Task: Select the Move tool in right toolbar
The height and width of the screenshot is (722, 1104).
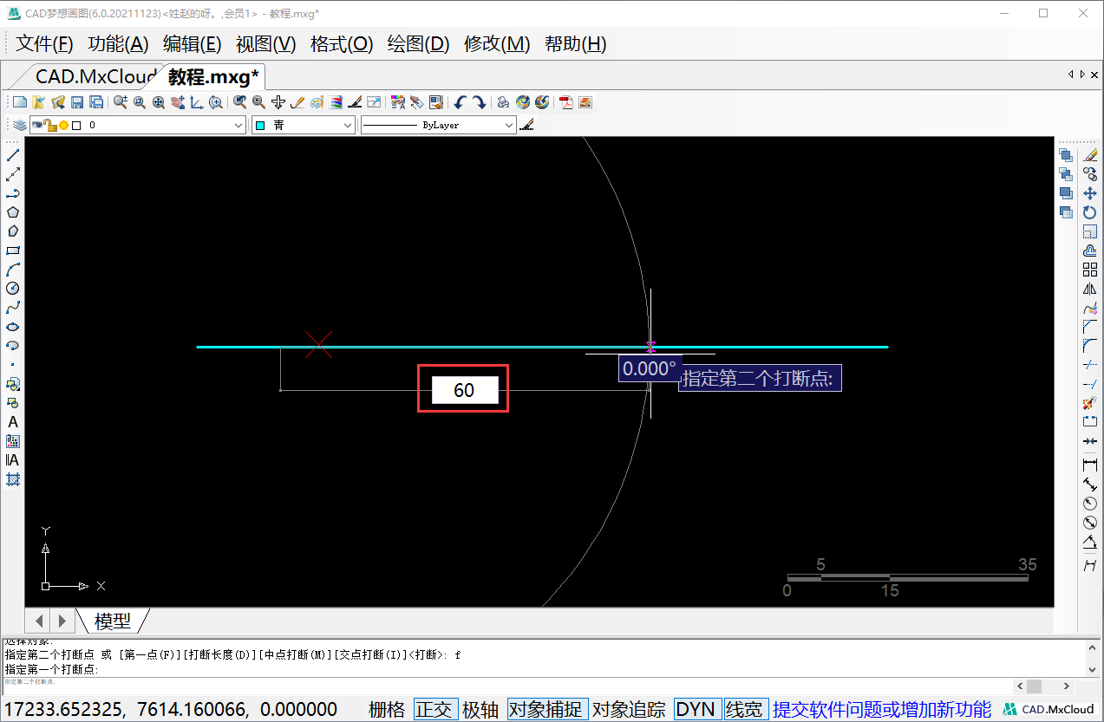Action: [1090, 193]
